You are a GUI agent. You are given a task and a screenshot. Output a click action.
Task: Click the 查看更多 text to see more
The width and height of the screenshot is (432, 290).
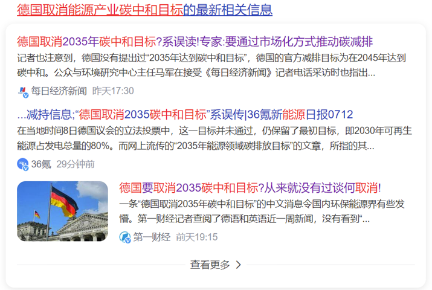click(210, 265)
